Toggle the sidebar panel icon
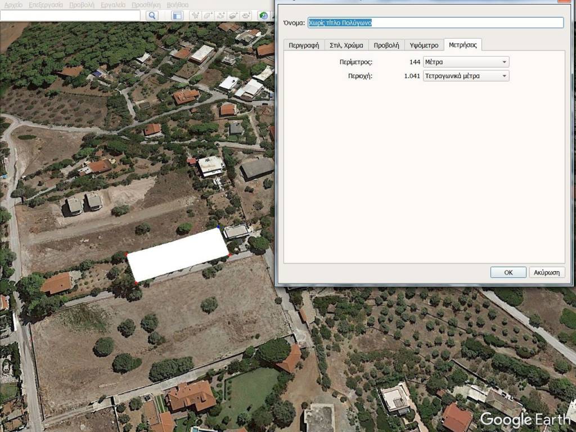 (177, 16)
